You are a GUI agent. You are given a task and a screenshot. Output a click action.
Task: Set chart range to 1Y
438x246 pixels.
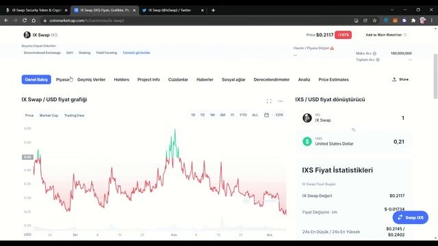point(232,115)
